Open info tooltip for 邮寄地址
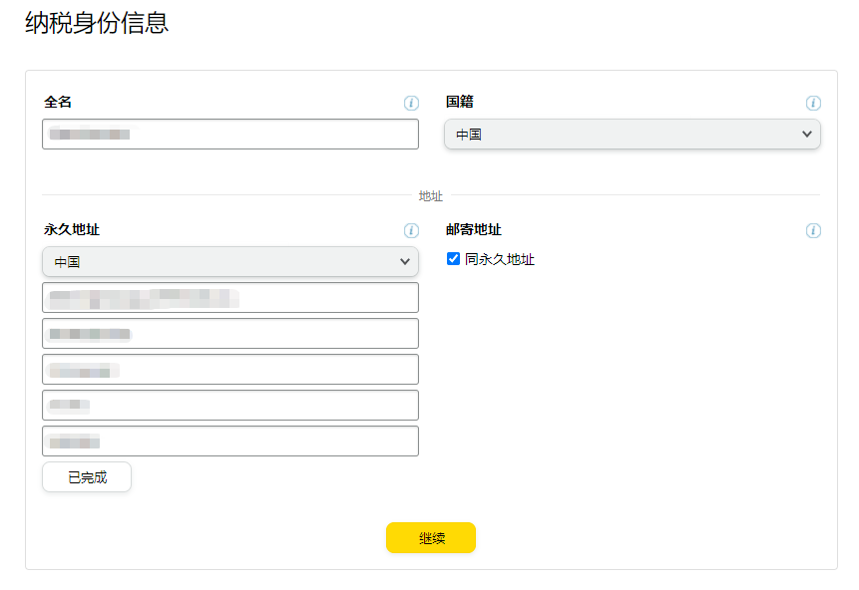Image resolution: width=859 pixels, height=590 pixels. (813, 230)
